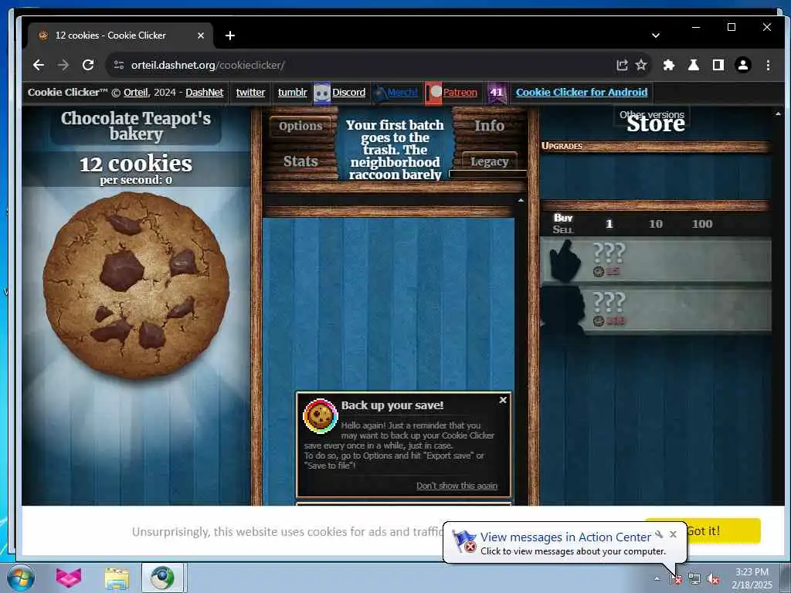
Task: Show hidden tray icons arrow
Action: [657, 578]
